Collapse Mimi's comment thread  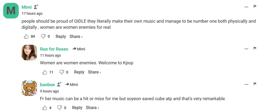246,7
